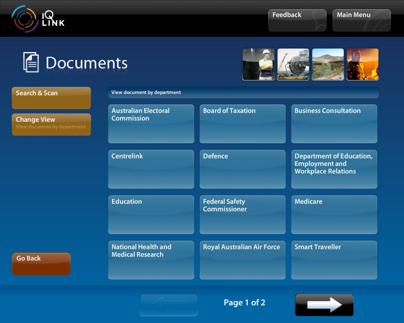
Task: Open Business Consultation documents
Action: click(334, 124)
